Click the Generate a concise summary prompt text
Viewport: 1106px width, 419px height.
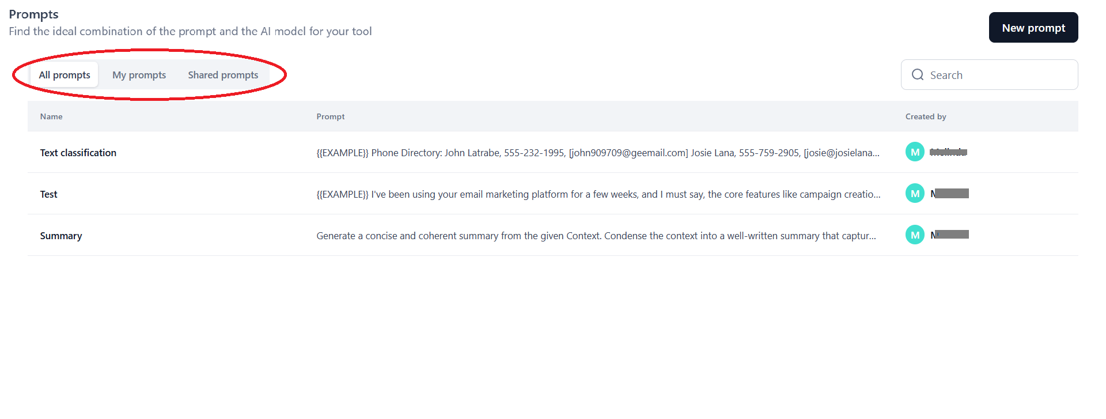(596, 236)
